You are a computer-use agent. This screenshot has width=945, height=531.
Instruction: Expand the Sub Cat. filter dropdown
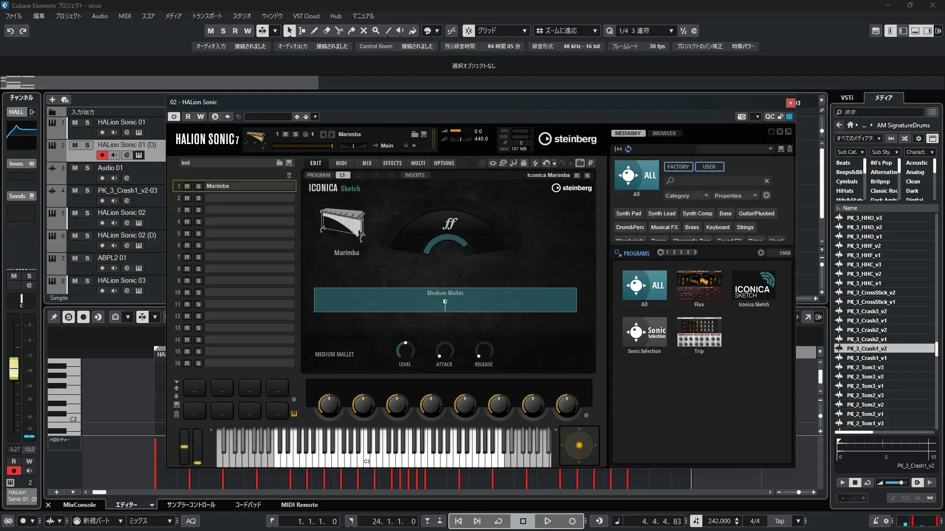[850, 152]
